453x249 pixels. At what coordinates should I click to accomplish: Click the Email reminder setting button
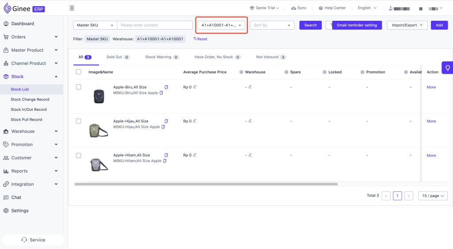357,25
